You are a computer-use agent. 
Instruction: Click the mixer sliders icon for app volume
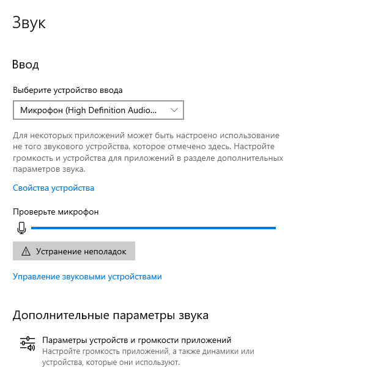27,344
